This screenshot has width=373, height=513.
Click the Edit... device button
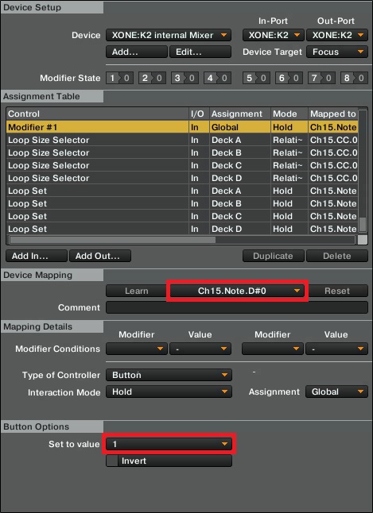(x=200, y=52)
